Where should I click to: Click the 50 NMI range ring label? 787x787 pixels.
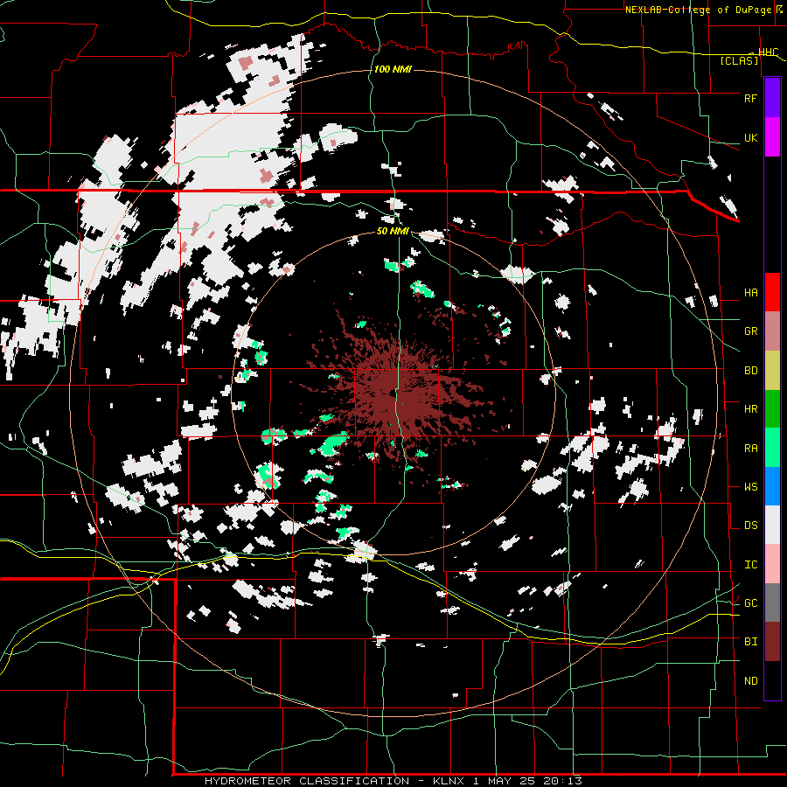point(393,231)
